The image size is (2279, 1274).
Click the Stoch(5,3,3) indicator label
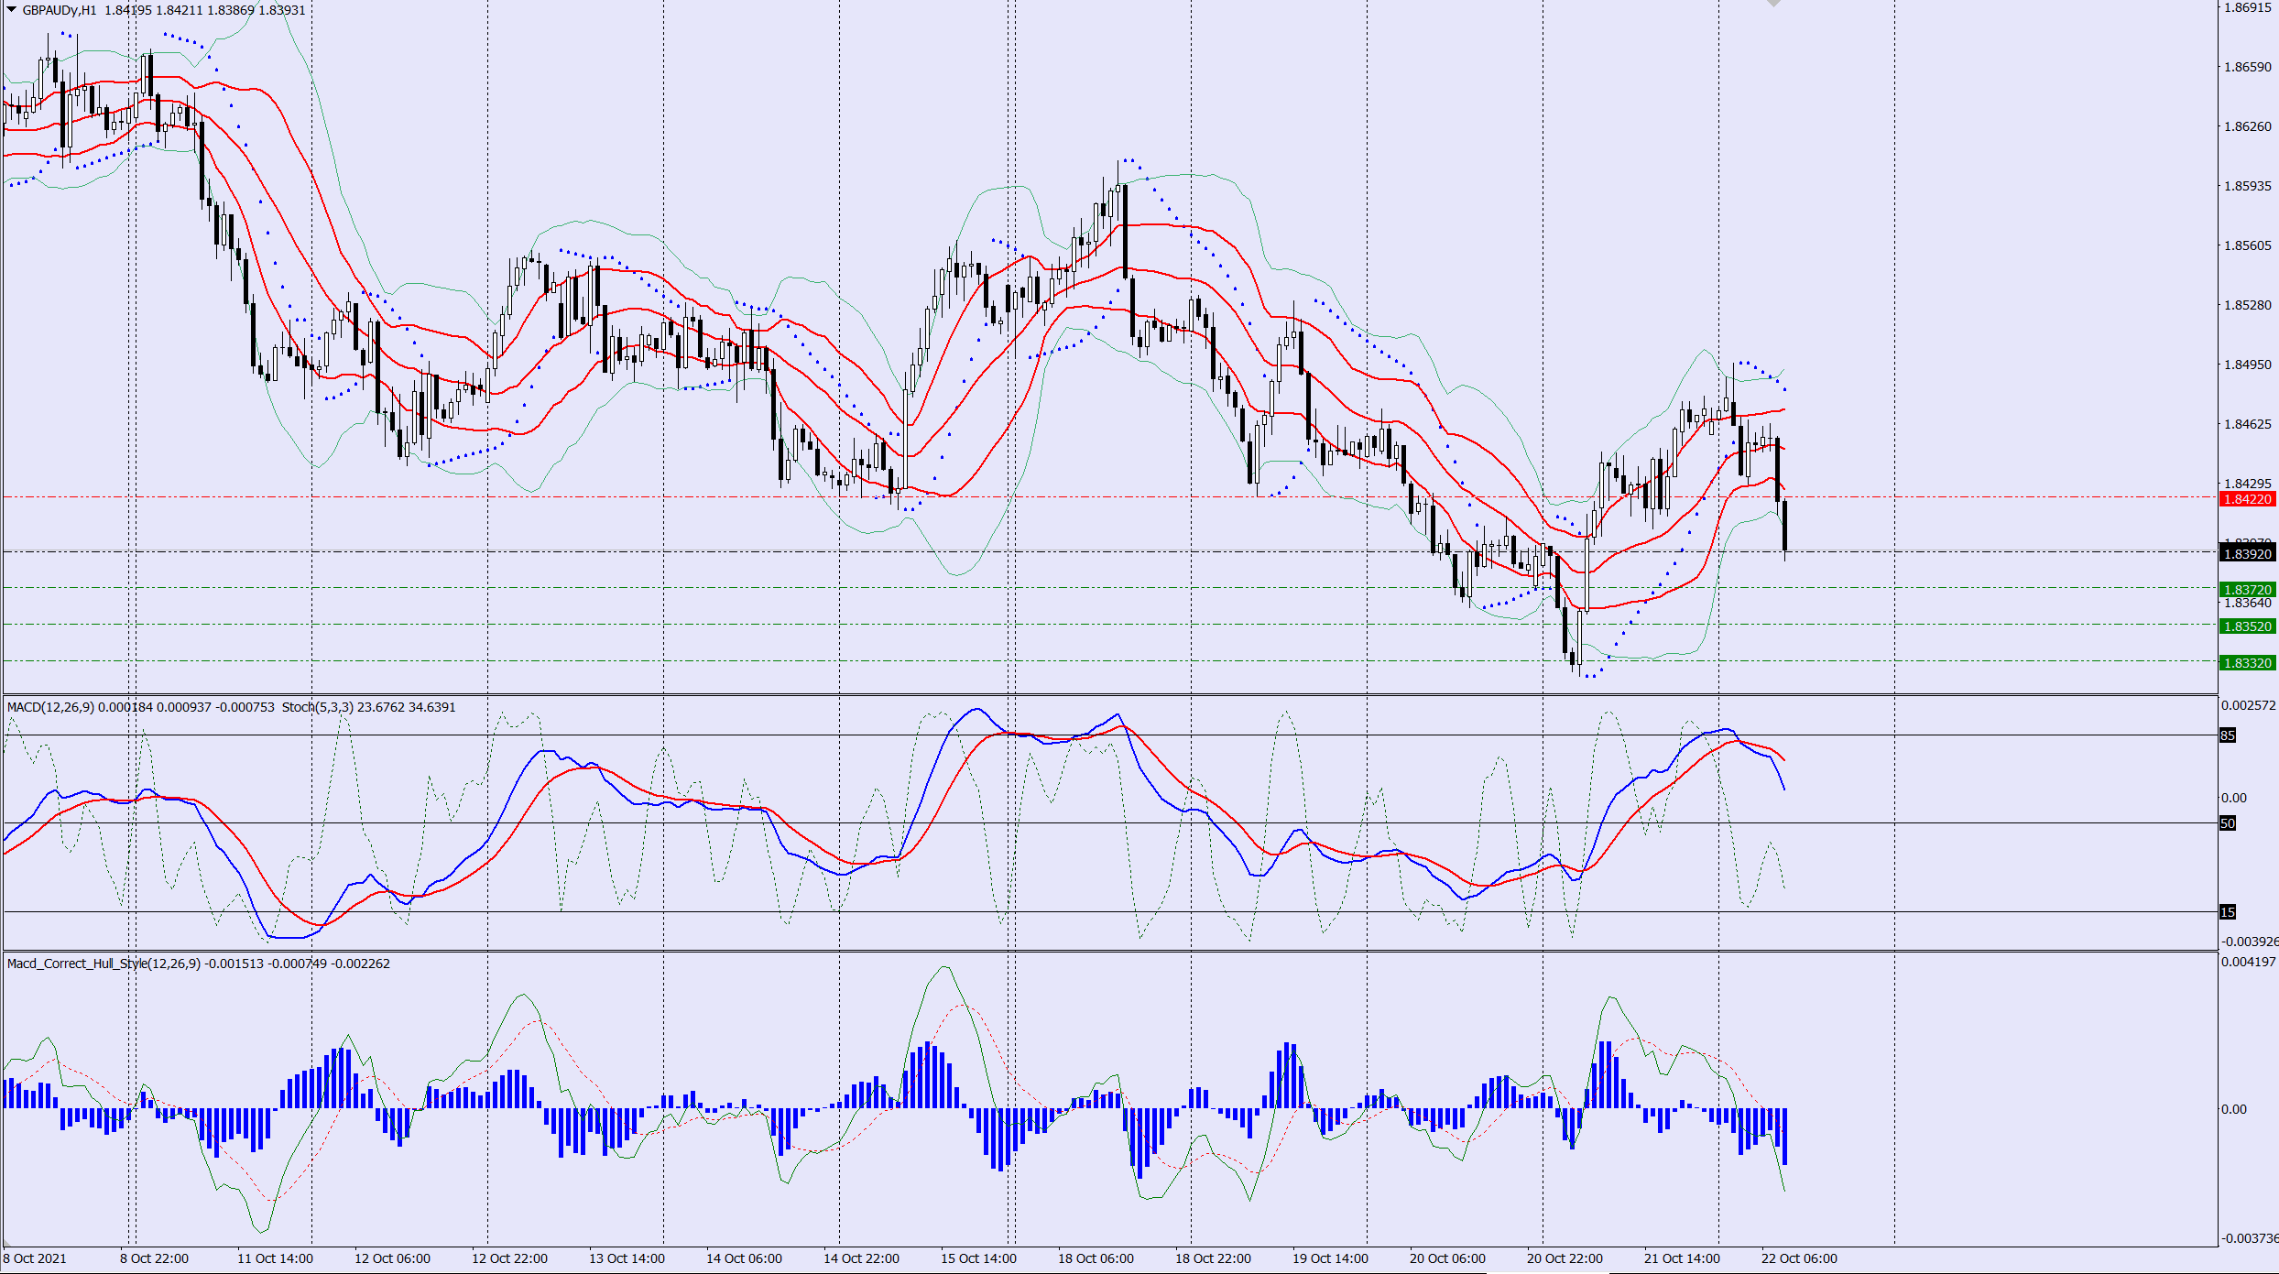click(318, 707)
